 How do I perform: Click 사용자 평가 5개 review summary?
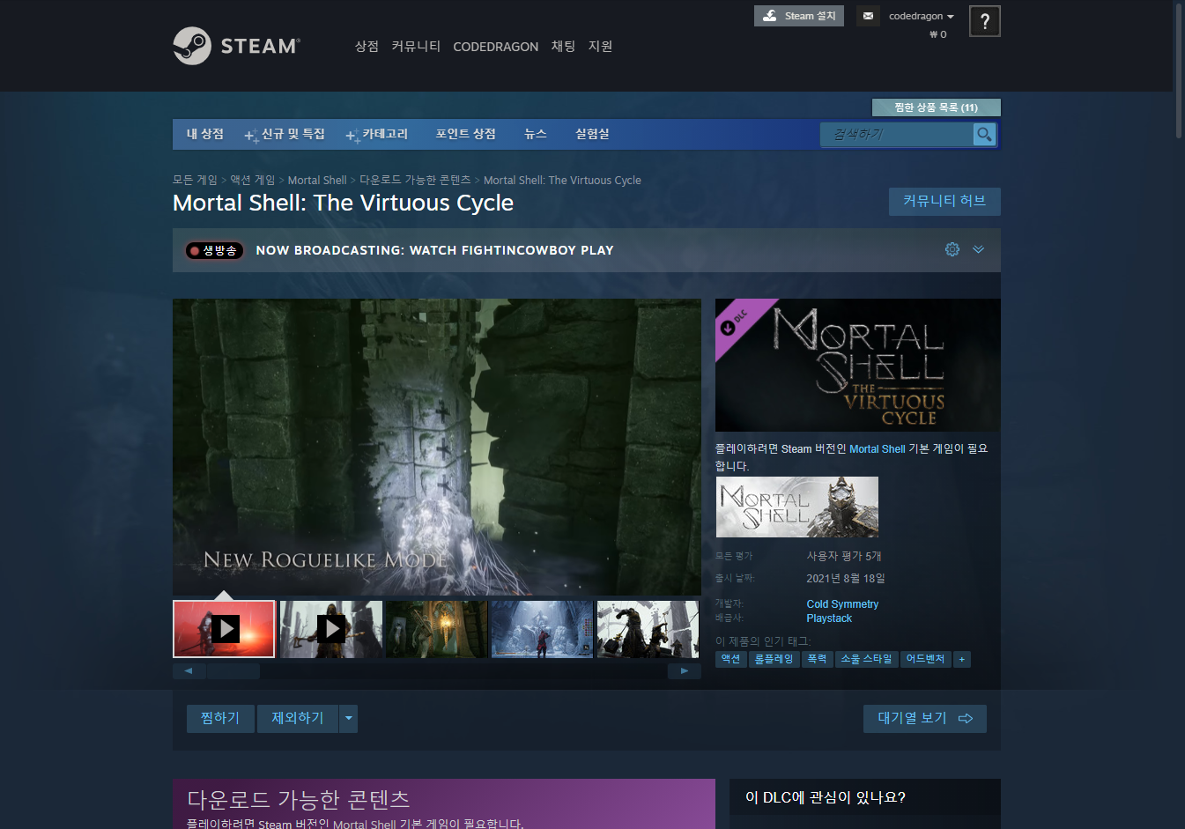844,557
